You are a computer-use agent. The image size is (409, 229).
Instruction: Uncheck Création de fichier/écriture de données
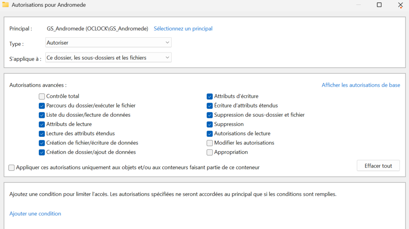tap(42, 143)
